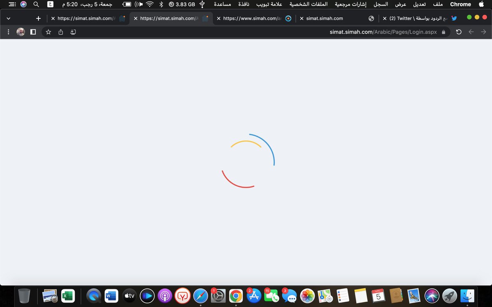Open the ملف menu

[438, 4]
